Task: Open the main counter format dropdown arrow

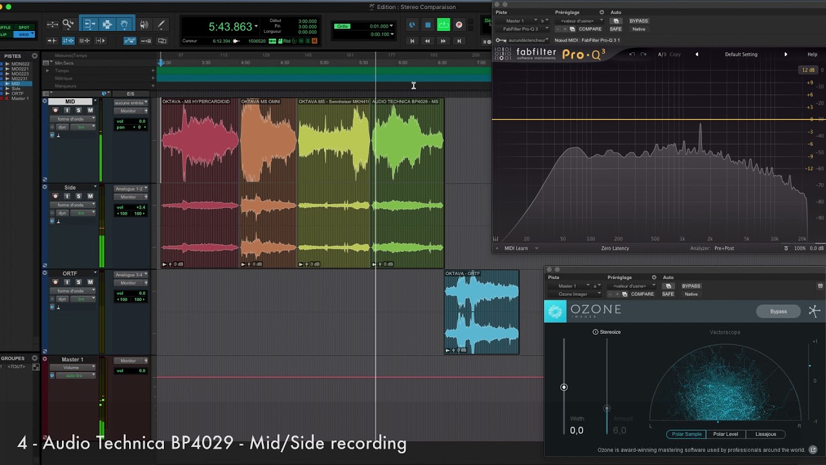Action: coord(256,27)
